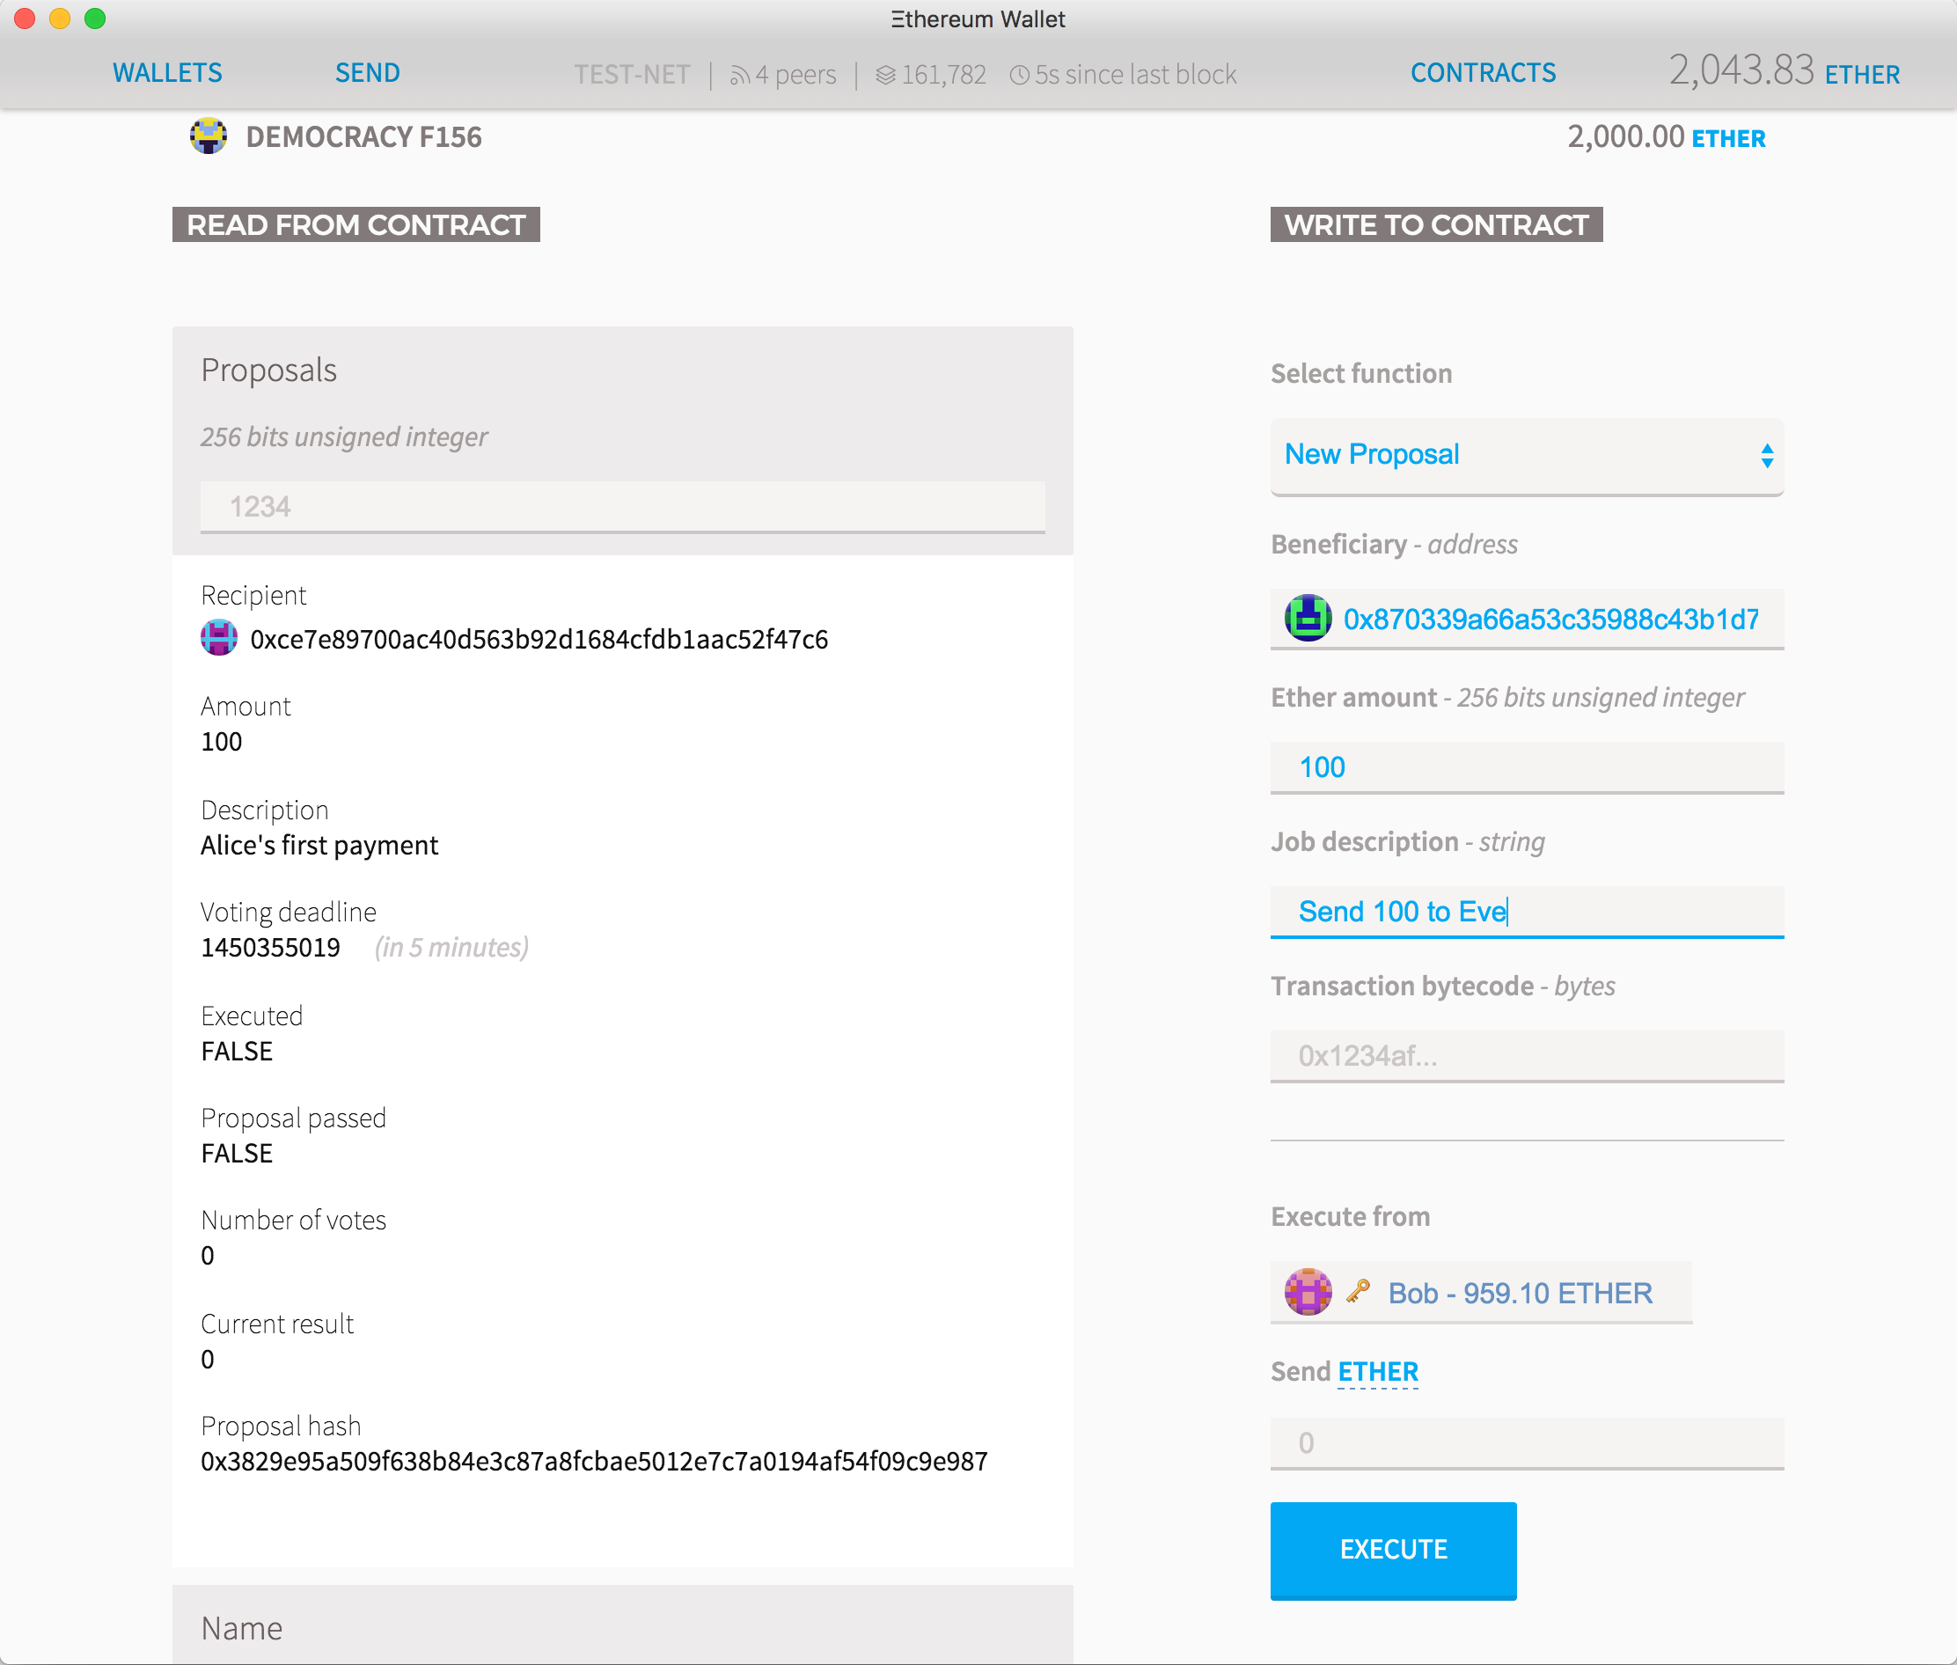Open the New Proposal function dropdown
1957x1665 pixels.
1526,455
